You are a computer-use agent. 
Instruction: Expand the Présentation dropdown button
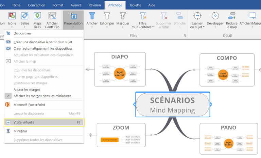(x=73, y=27)
